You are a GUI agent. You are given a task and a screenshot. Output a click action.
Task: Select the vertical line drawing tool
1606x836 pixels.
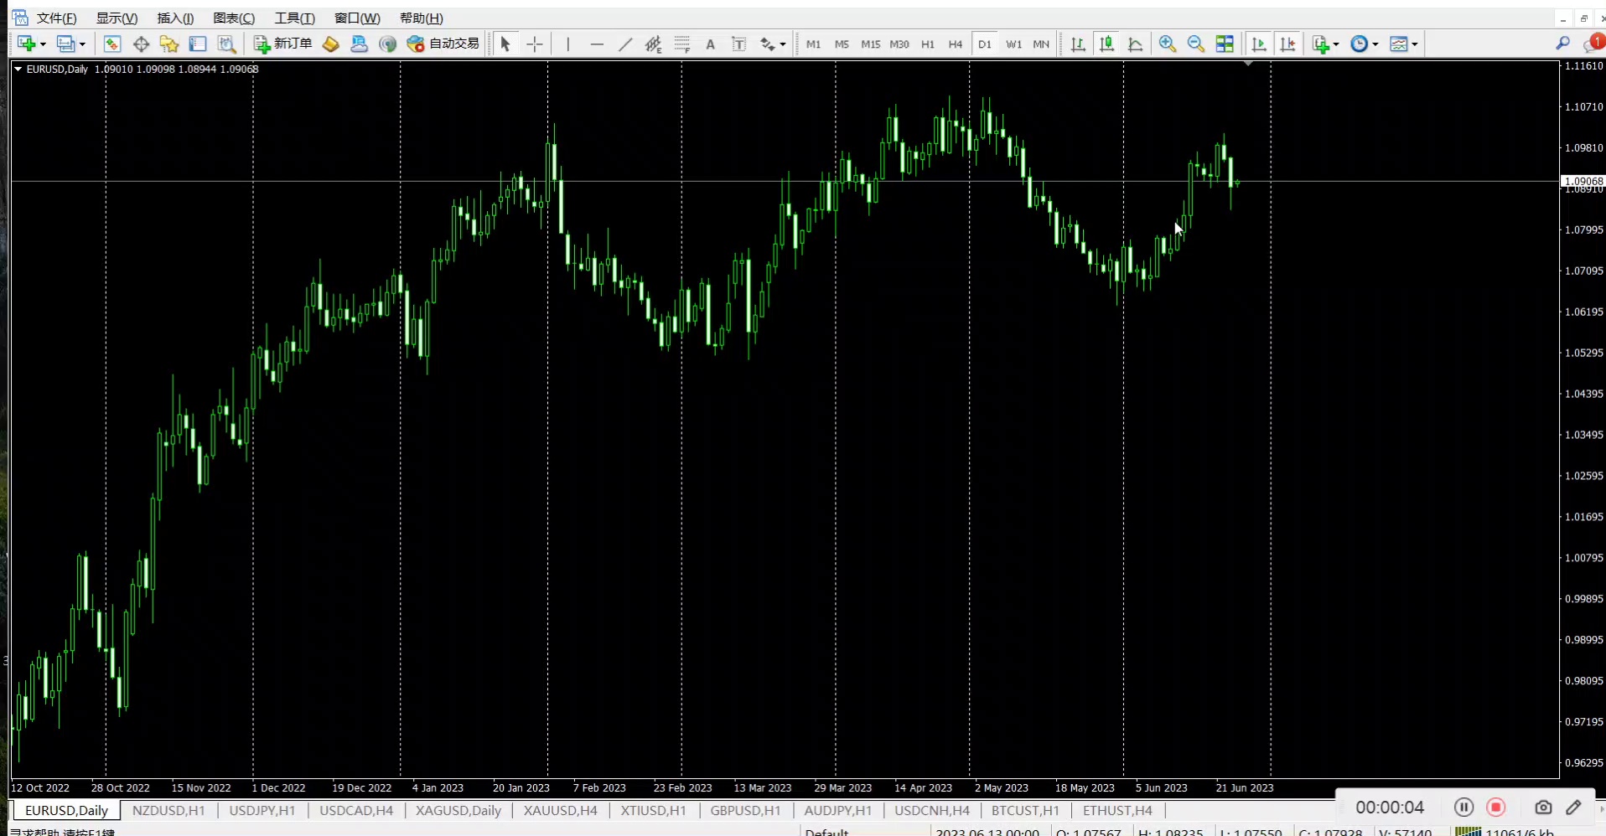tap(567, 44)
